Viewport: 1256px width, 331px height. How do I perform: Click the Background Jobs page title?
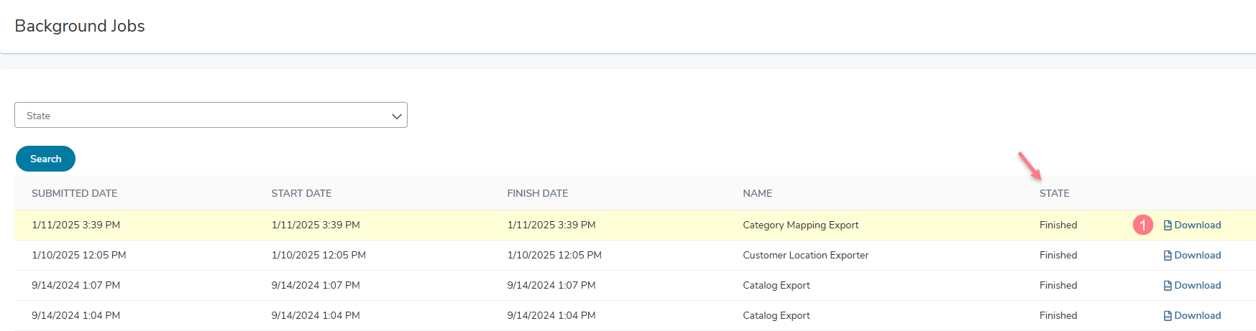coord(80,26)
